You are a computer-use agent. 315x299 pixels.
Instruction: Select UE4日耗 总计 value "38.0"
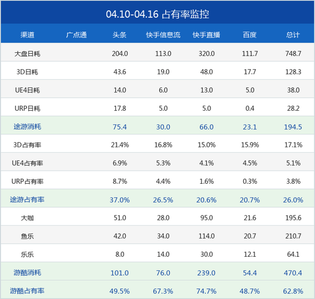coord(293,90)
